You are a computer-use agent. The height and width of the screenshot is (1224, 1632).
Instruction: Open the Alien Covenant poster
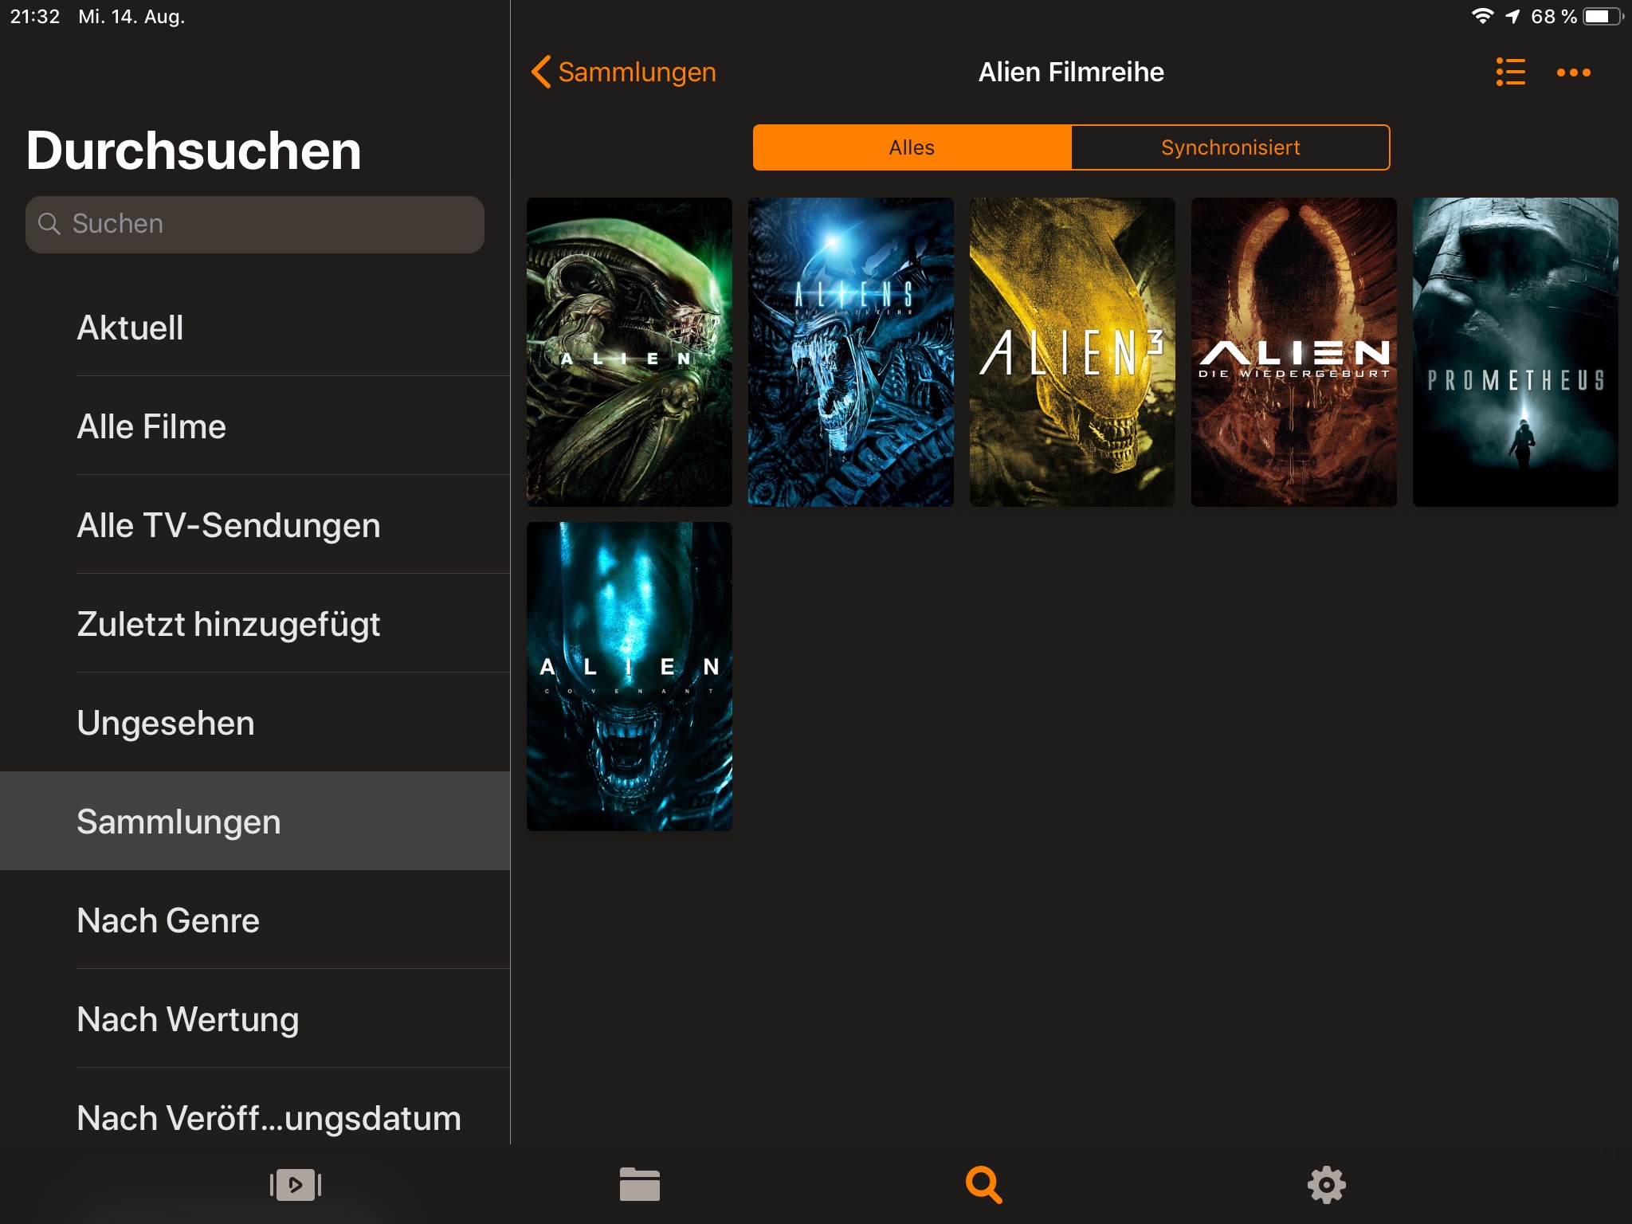(x=629, y=676)
